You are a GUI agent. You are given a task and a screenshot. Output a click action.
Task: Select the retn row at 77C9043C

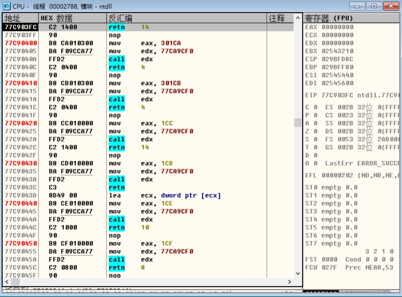click(x=148, y=187)
